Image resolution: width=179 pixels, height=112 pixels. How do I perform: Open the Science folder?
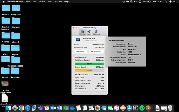(x=6, y=35)
